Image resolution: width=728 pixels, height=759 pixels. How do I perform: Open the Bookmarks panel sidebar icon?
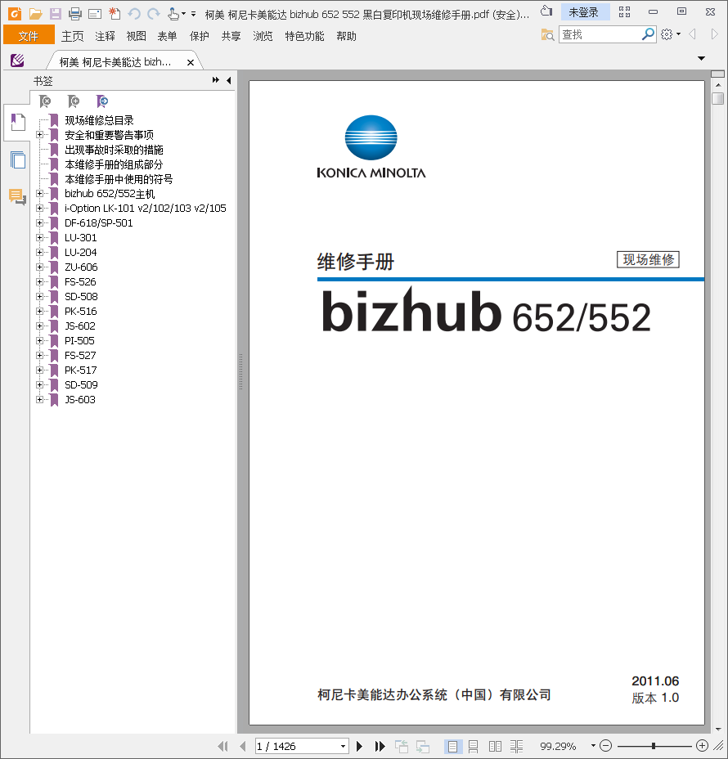tap(18, 122)
